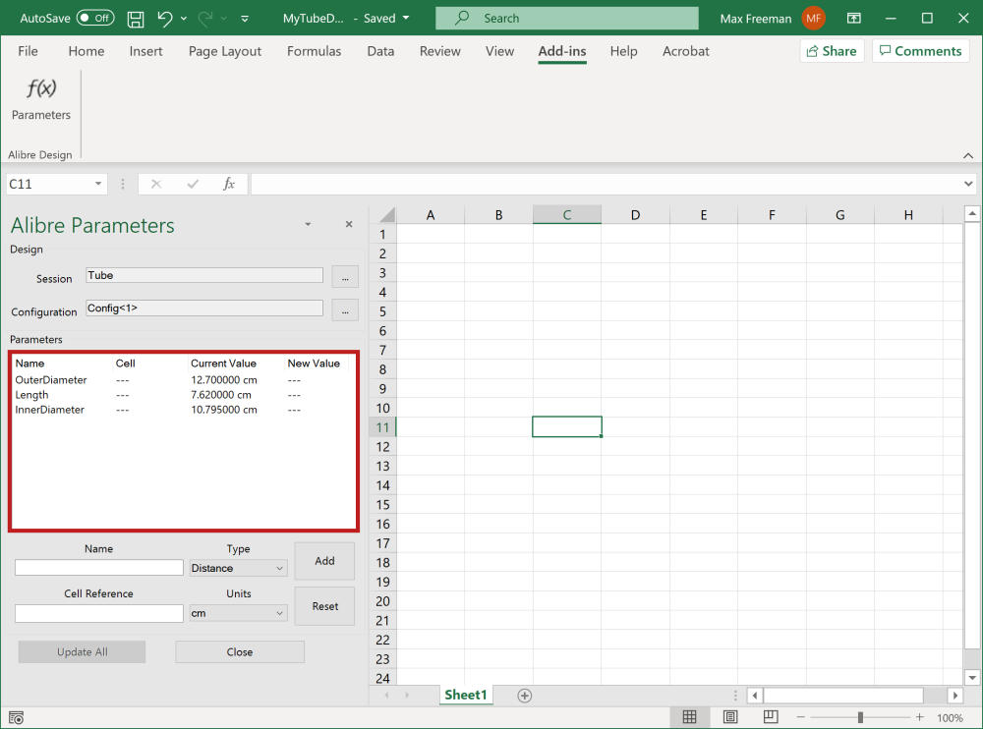This screenshot has width=983, height=729.
Task: Expand the Name Box dropdown arrow
Action: [x=98, y=184]
